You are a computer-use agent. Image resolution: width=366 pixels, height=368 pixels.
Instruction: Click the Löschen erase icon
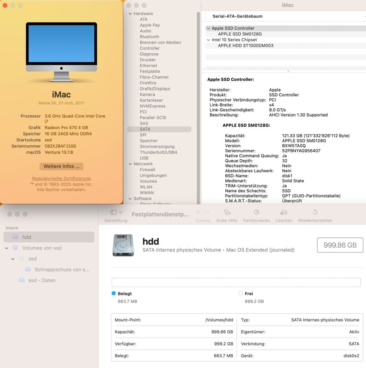tap(284, 212)
